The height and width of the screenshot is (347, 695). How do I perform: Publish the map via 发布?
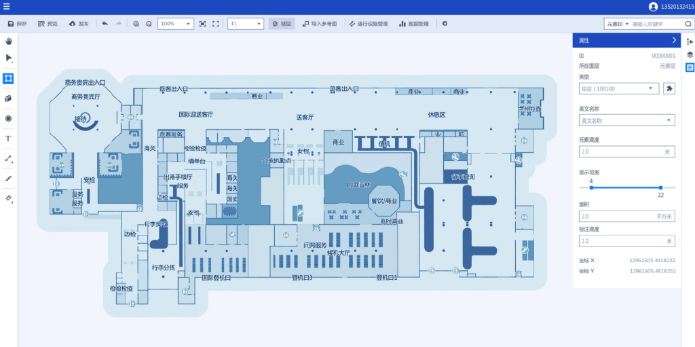click(79, 24)
